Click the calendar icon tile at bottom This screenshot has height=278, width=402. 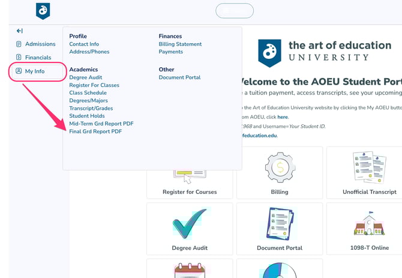(190, 270)
